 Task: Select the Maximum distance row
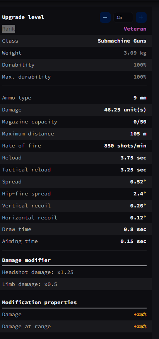(x=76, y=134)
